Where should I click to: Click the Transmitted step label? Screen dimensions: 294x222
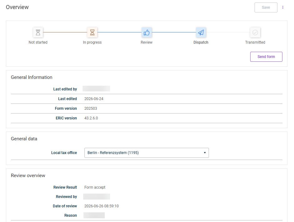[255, 42]
